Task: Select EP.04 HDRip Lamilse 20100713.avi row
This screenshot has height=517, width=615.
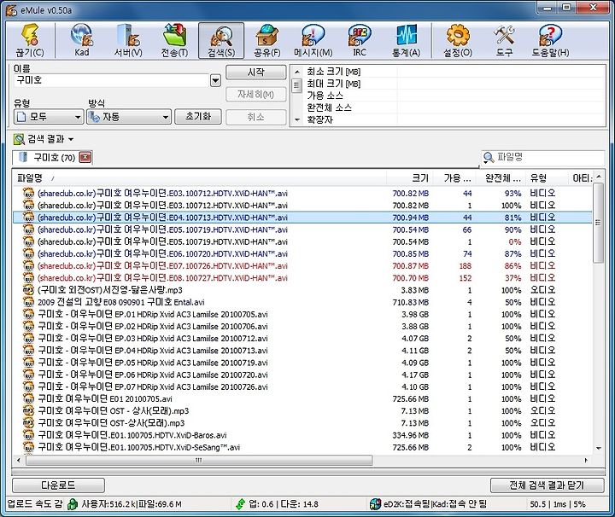Action: click(x=302, y=351)
